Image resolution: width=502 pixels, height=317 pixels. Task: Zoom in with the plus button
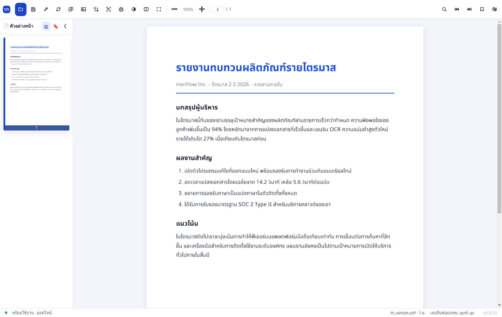pos(202,9)
